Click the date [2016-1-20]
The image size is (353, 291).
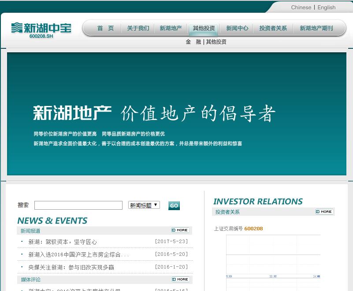[x=171, y=267]
